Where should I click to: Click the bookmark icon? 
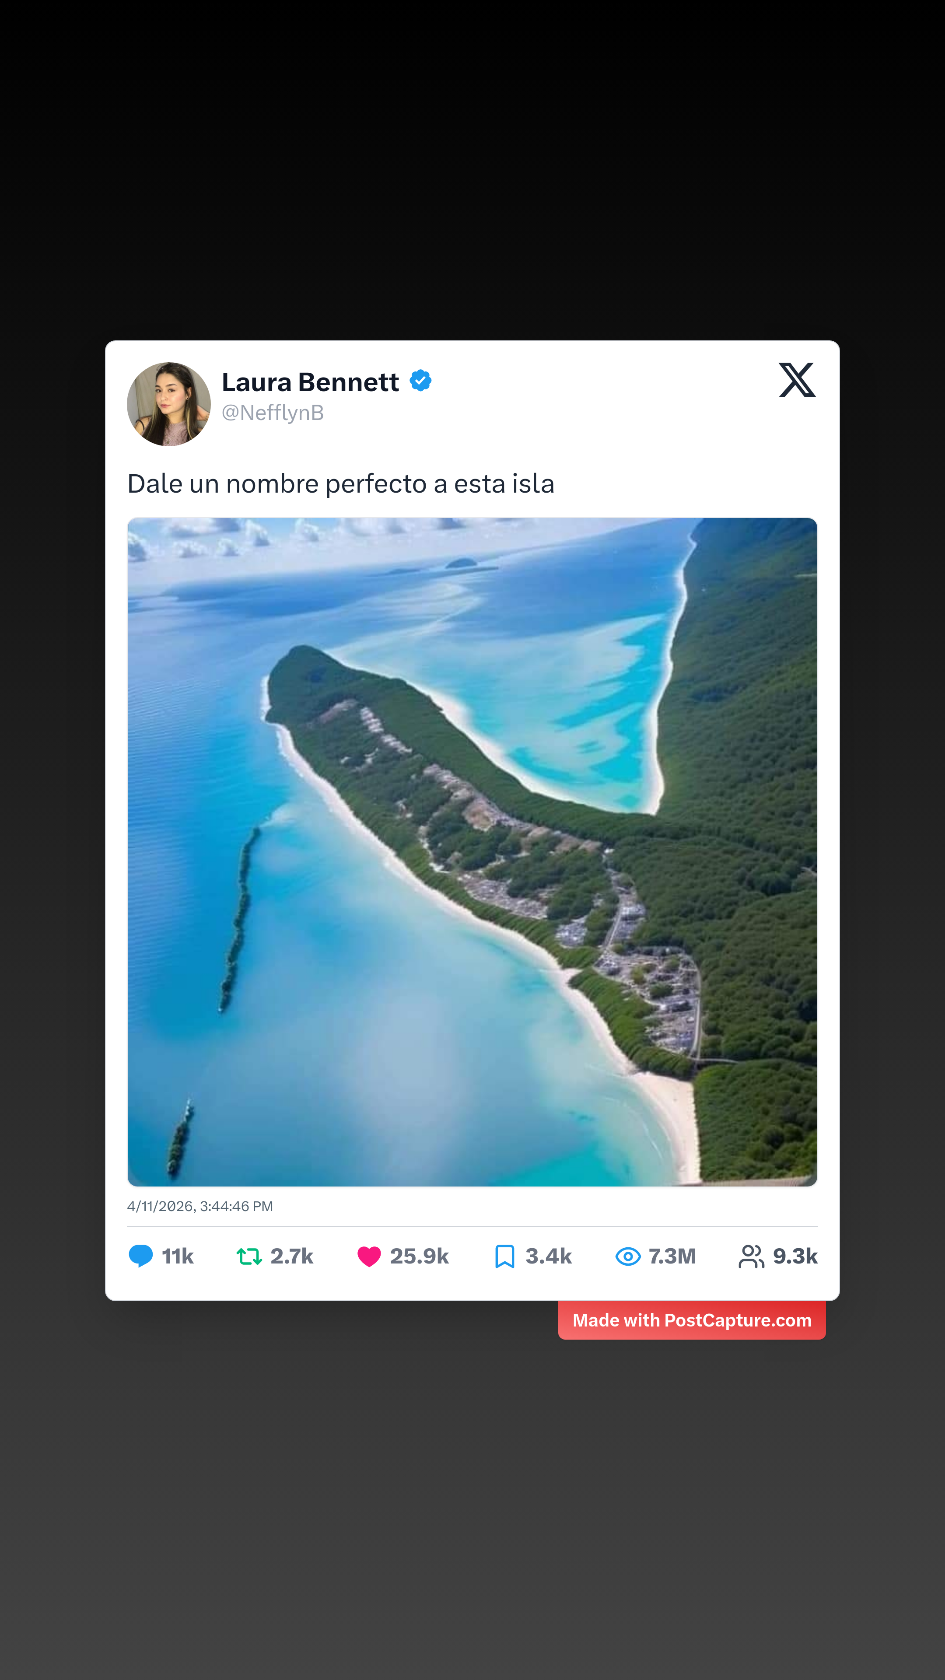[504, 1256]
